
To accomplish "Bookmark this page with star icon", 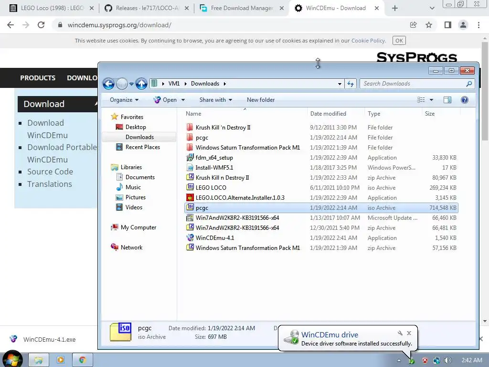I will tap(429, 25).
